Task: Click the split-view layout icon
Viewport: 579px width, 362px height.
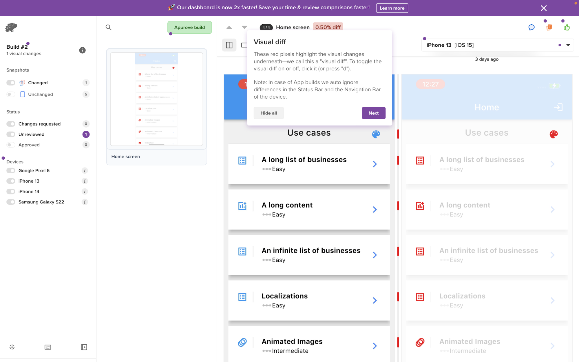Action: [x=229, y=45]
